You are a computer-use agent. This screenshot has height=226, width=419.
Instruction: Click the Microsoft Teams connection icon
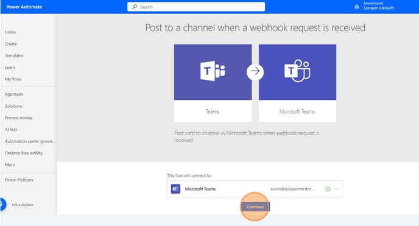point(175,189)
